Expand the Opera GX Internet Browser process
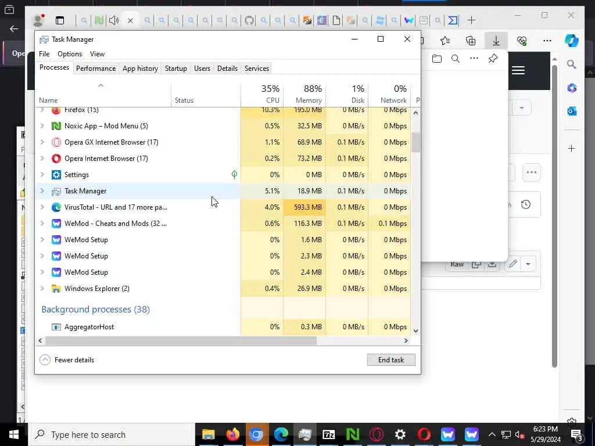The image size is (595, 446). click(42, 142)
